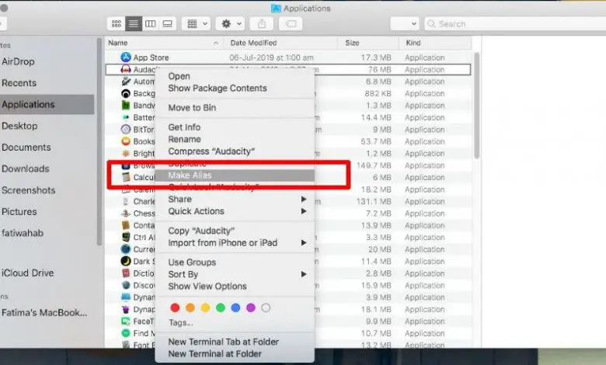The width and height of the screenshot is (606, 365).
Task: Expand the Quick Actions submenu
Action: [235, 211]
